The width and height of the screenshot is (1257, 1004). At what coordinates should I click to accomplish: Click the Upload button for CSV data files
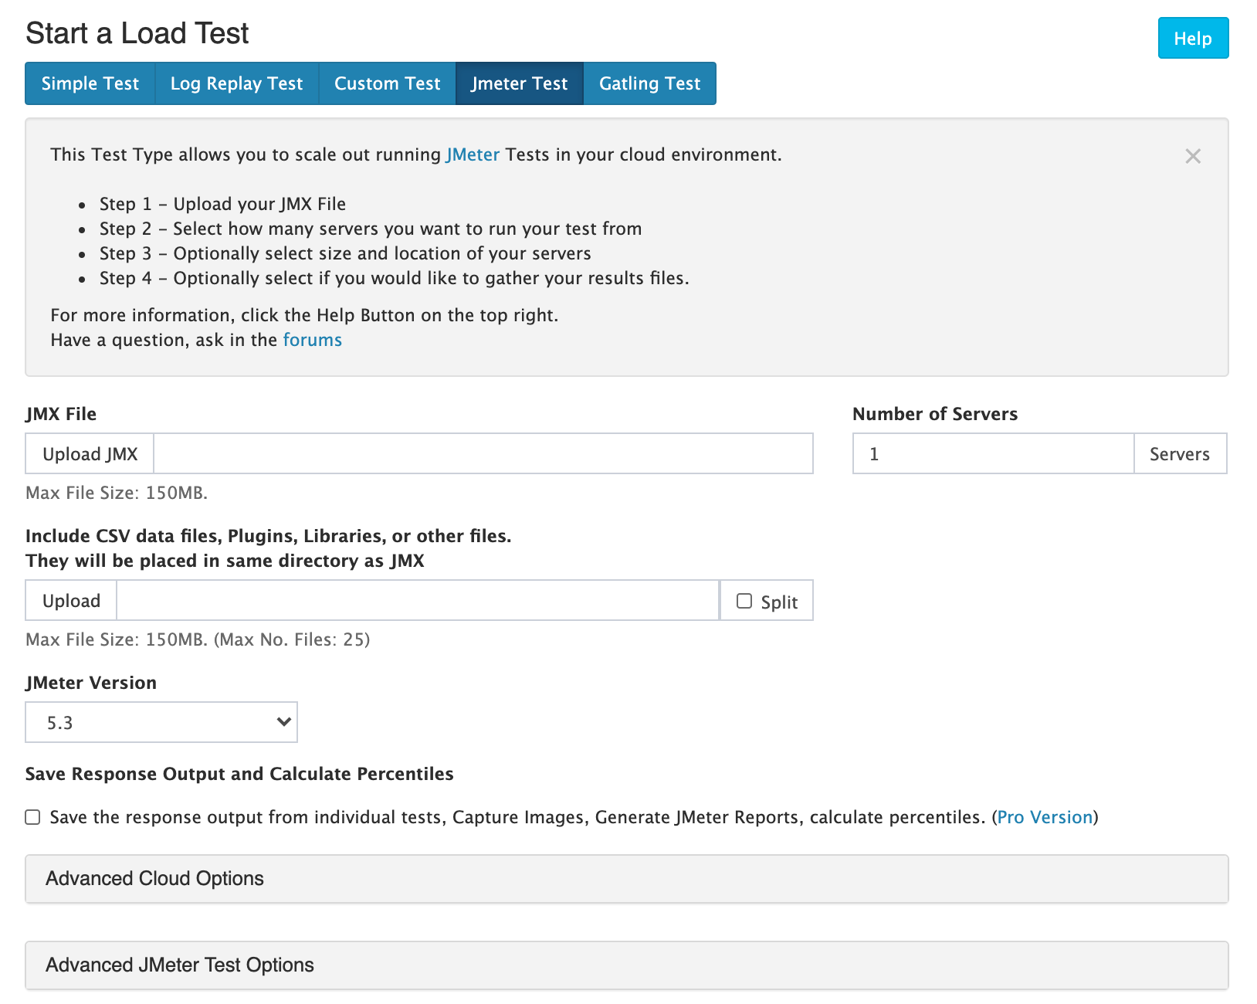[x=72, y=600]
